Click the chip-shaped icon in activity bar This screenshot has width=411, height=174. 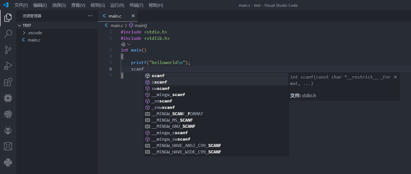tap(8, 98)
